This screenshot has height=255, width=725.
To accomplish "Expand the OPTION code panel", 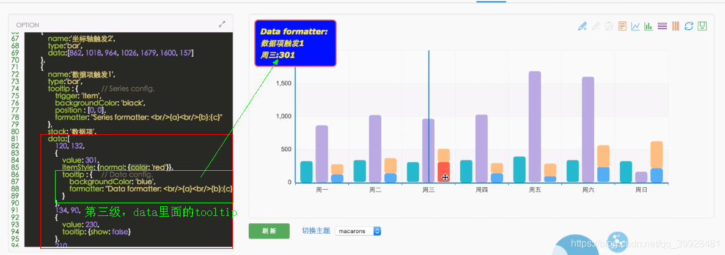I will tap(222, 24).
